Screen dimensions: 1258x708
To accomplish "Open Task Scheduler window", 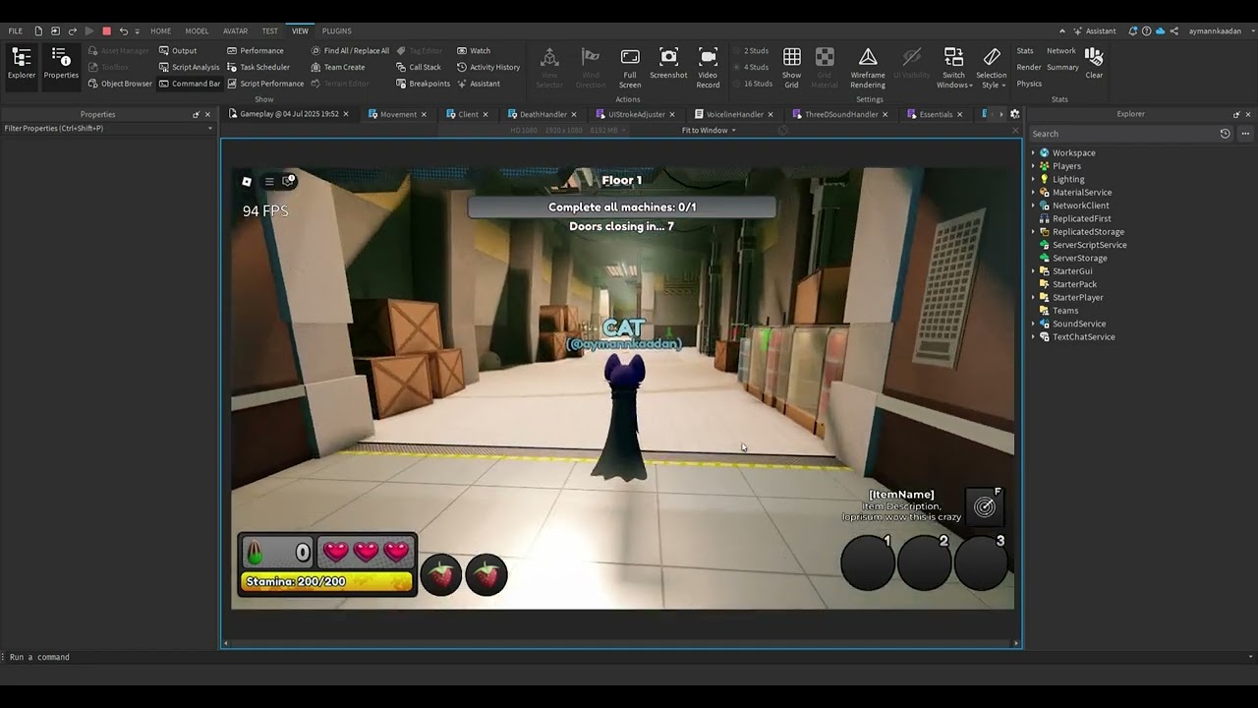I will coord(258,67).
